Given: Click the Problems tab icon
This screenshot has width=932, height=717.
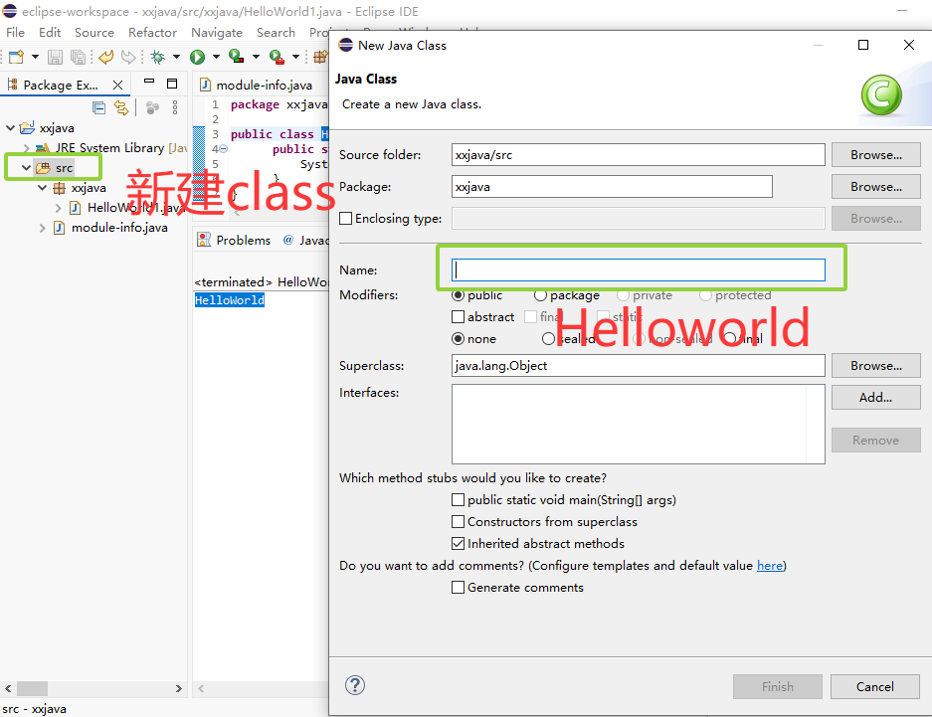Looking at the screenshot, I should (204, 240).
